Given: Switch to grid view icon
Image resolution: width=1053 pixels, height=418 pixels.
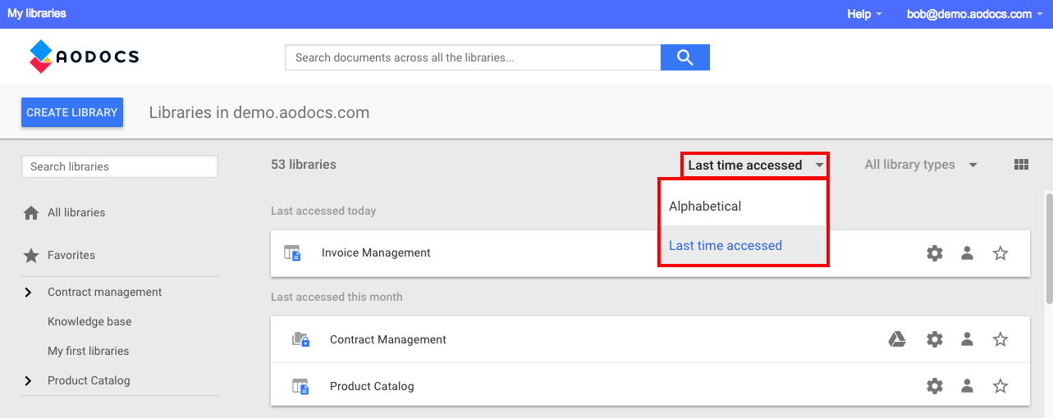Looking at the screenshot, I should 1021,165.
